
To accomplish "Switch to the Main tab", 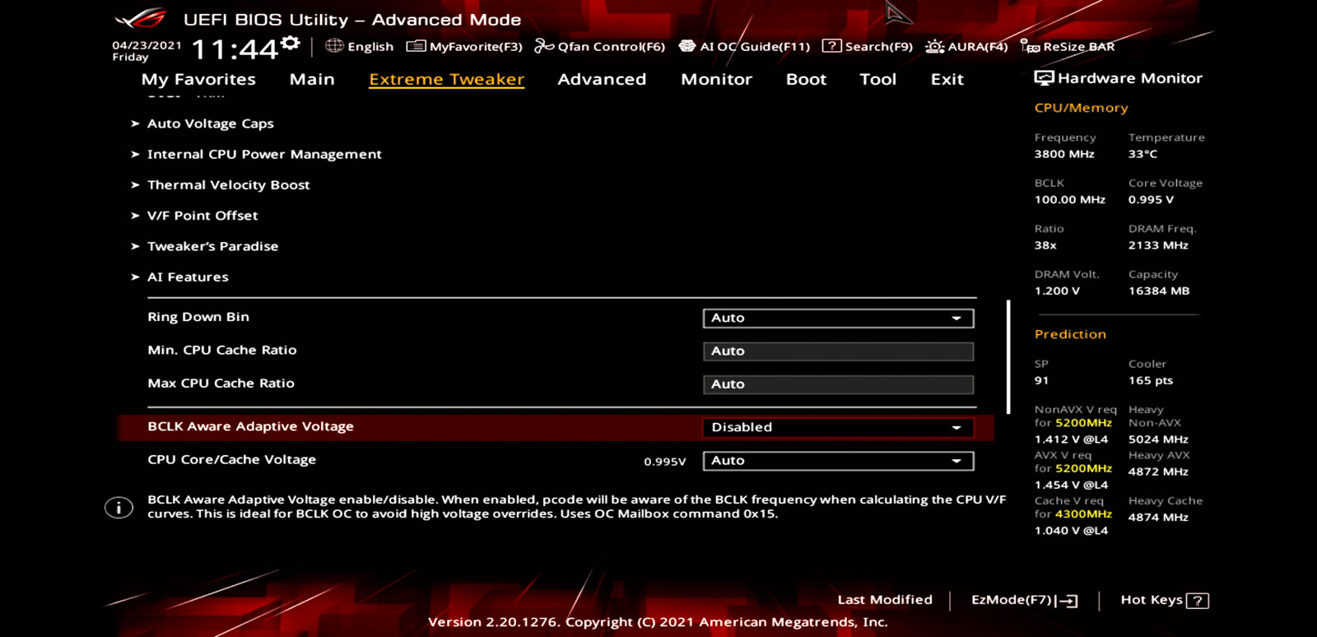I will [x=312, y=79].
